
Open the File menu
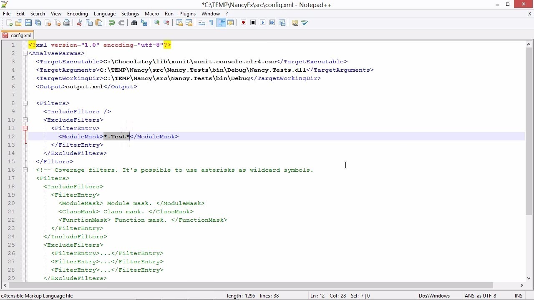click(x=7, y=14)
